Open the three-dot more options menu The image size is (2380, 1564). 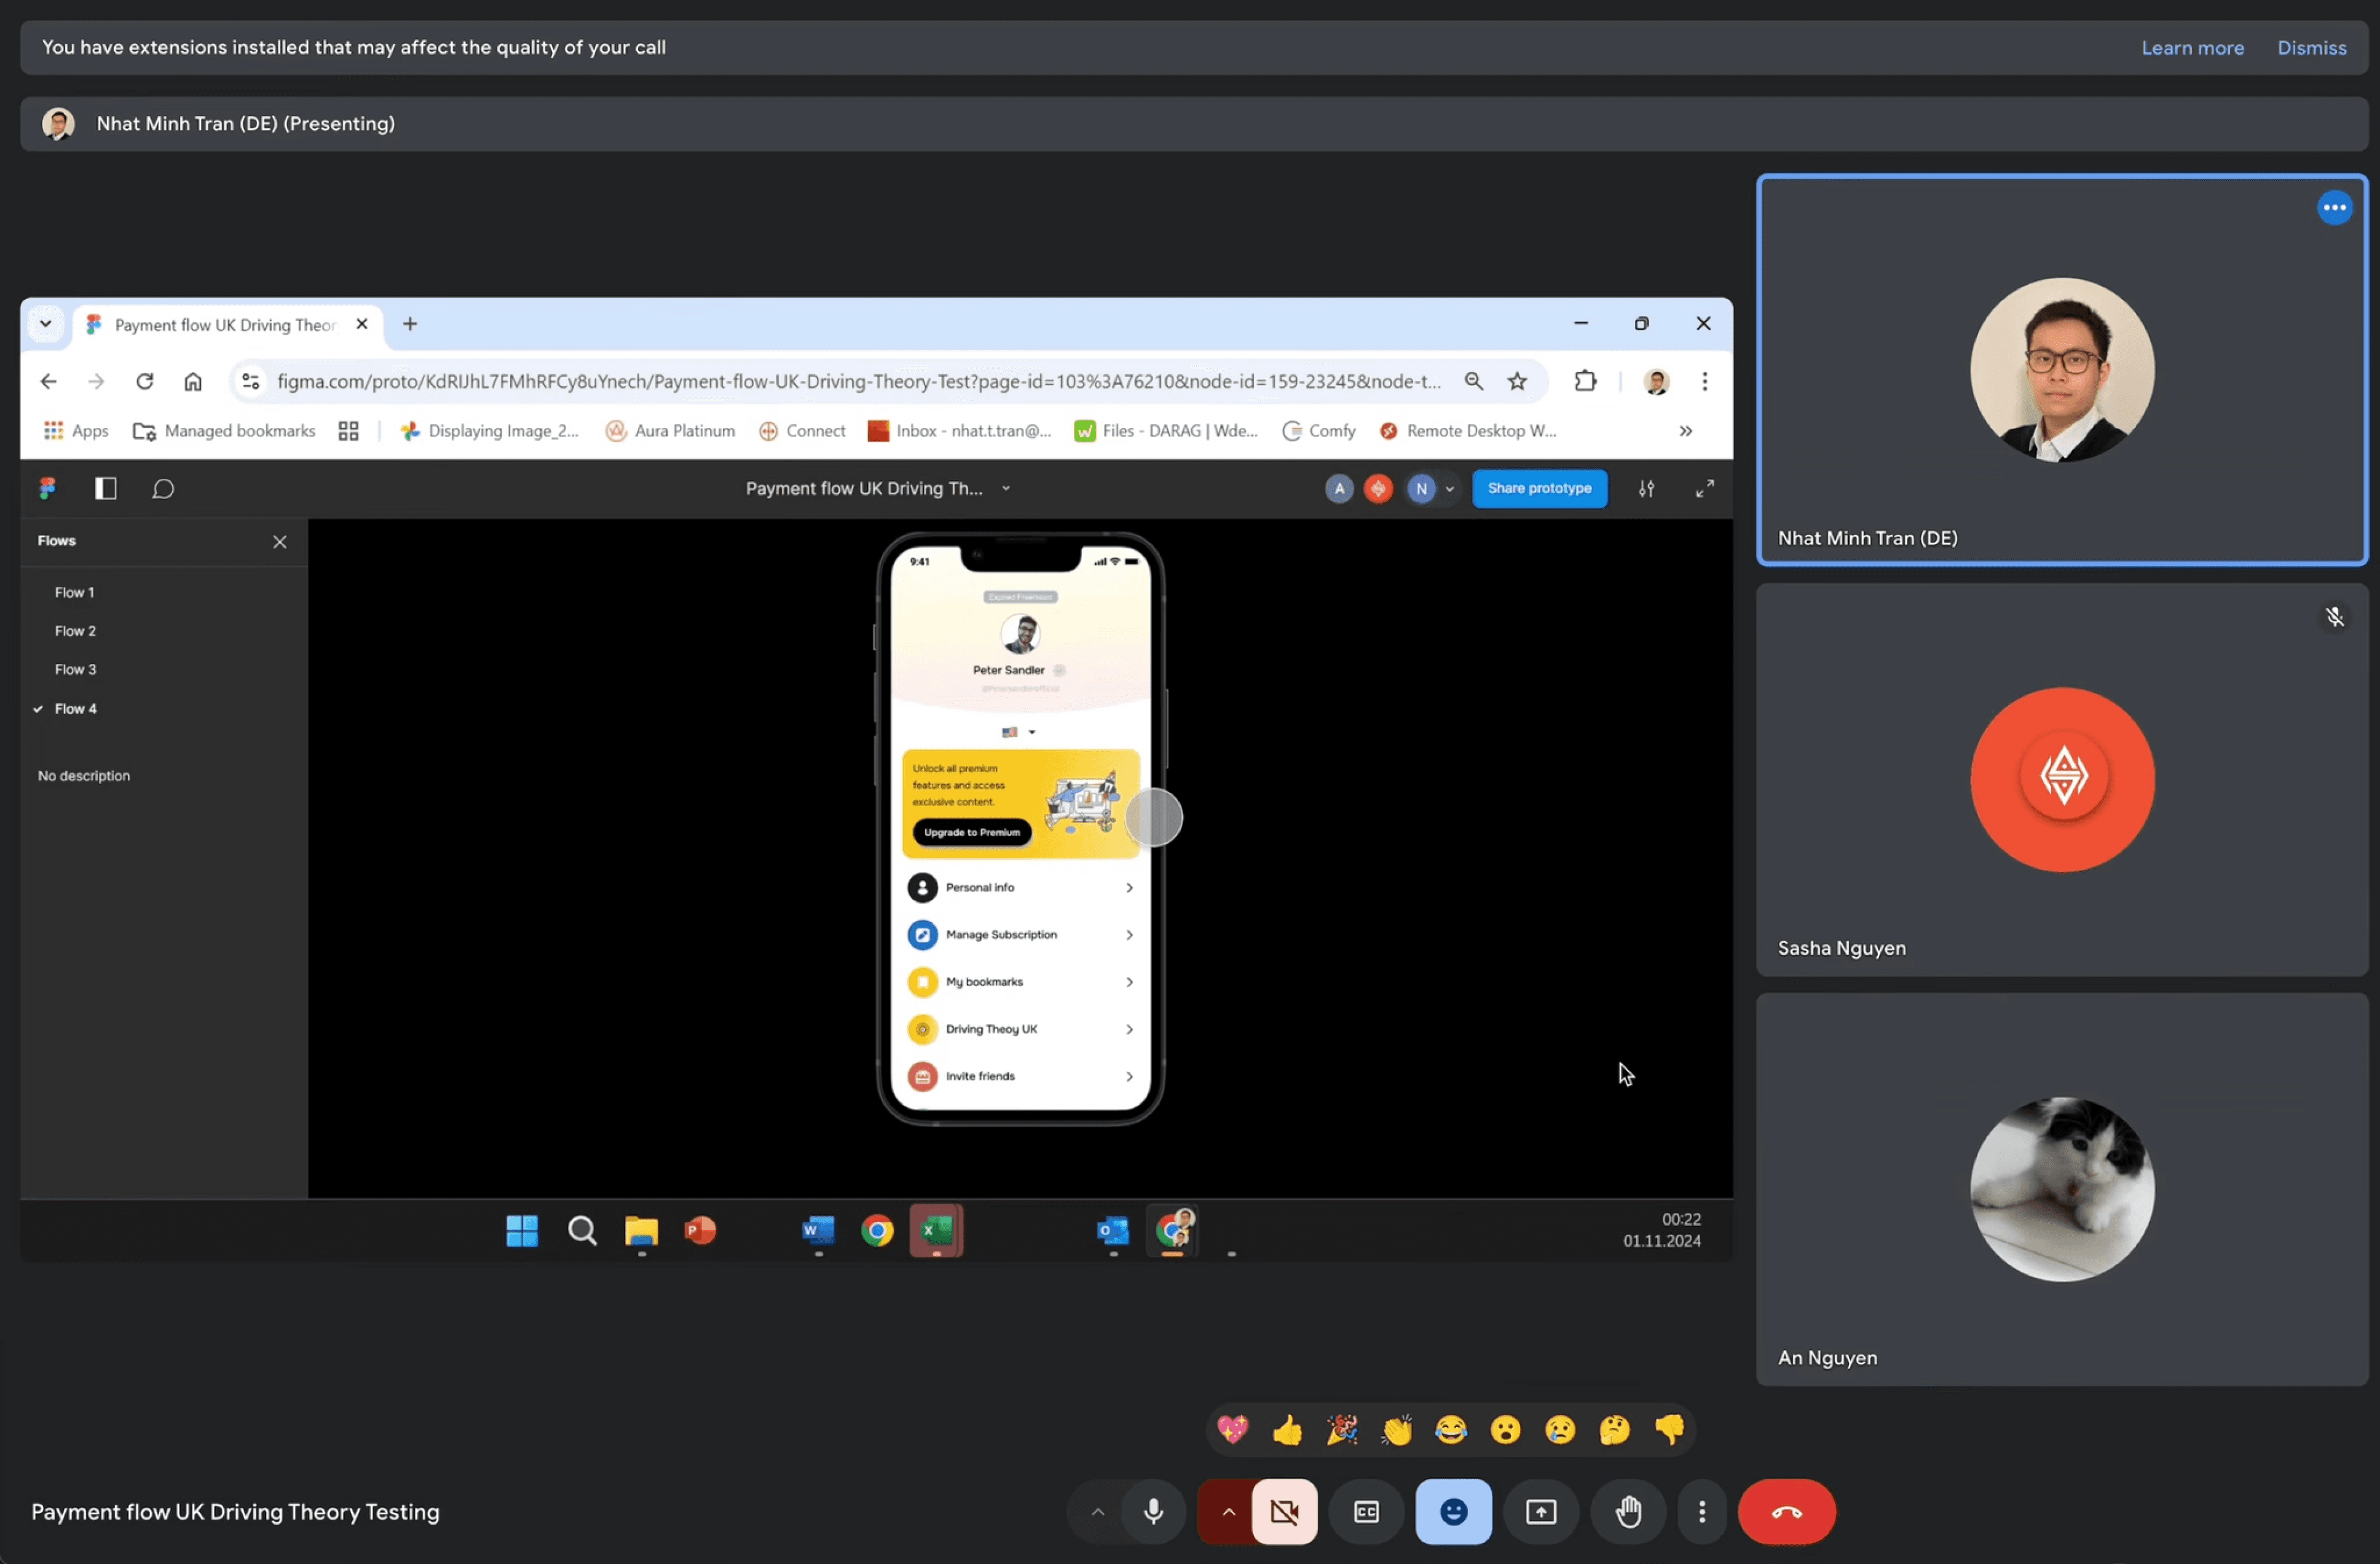click(1702, 1511)
